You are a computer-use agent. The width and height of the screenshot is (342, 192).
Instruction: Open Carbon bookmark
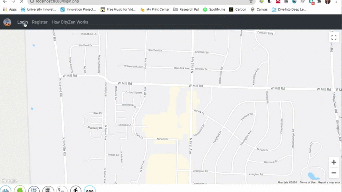click(x=238, y=9)
